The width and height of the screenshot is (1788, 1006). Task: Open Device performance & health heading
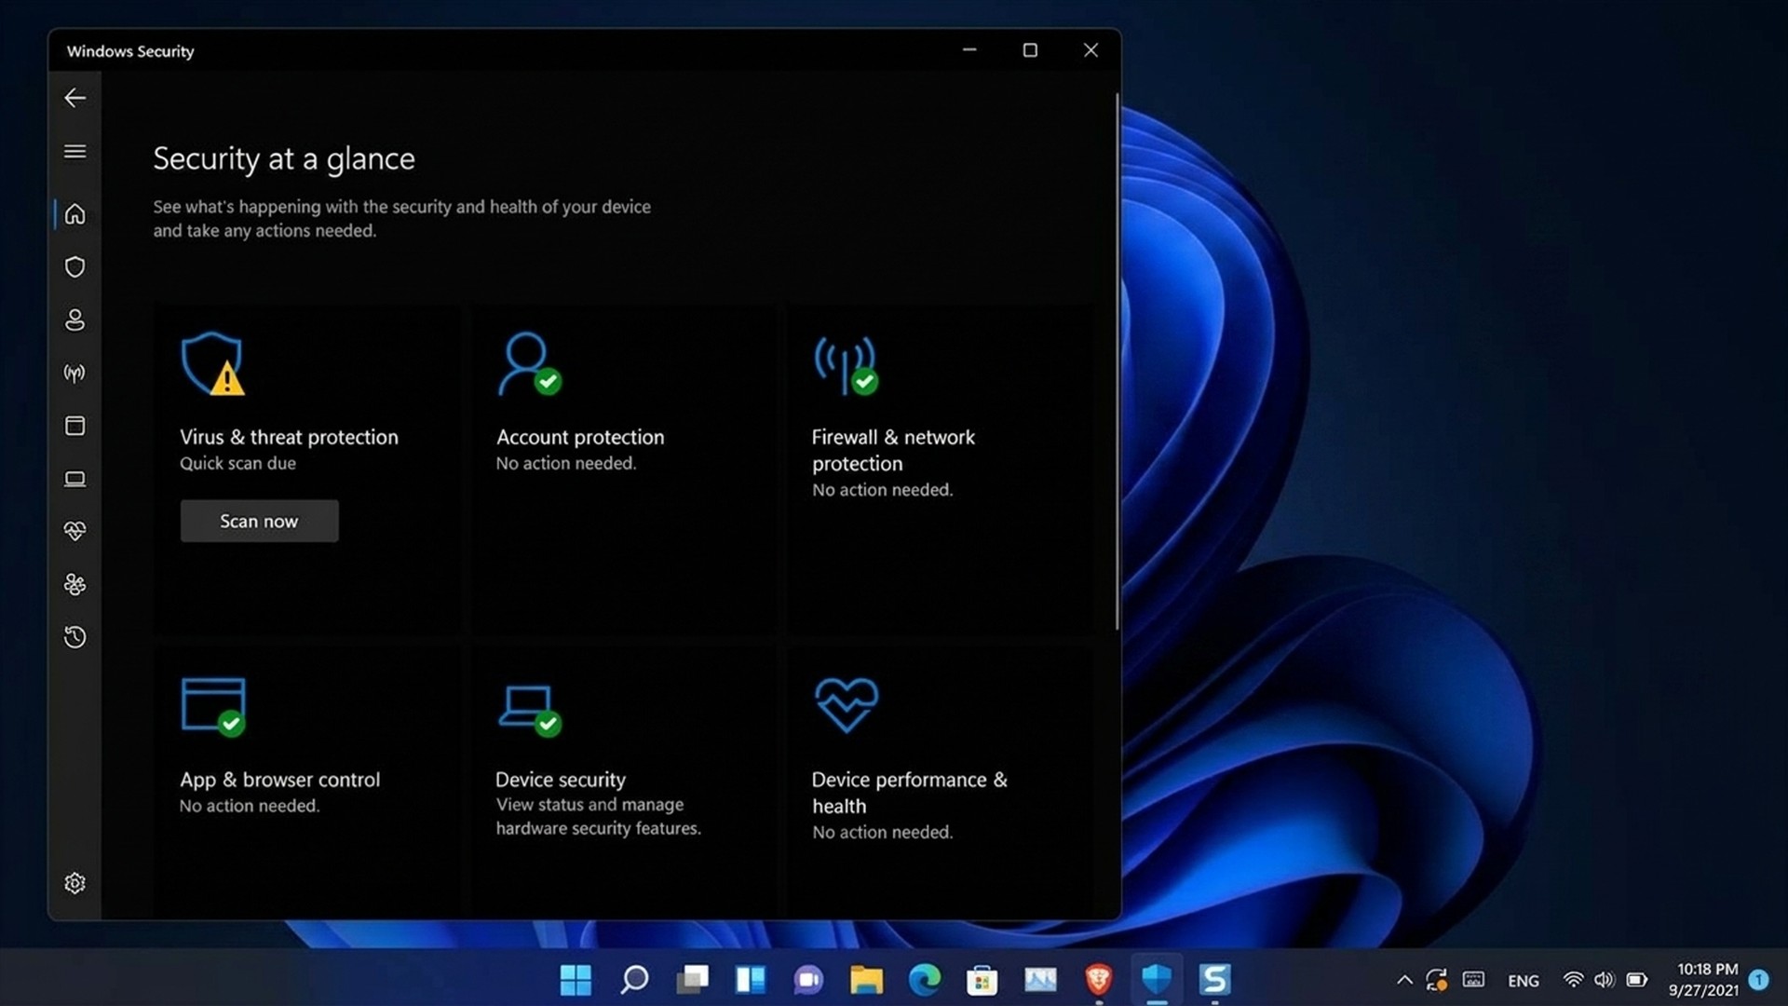click(910, 794)
